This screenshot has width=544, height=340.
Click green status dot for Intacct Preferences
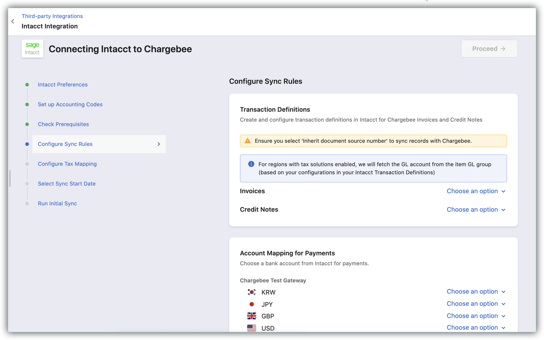pyautogui.click(x=27, y=85)
